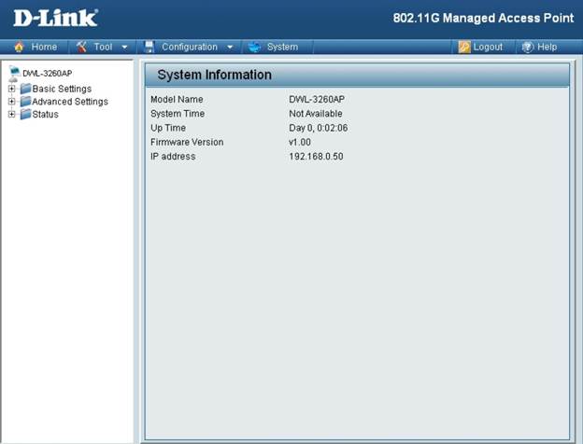Click the 802.11G Managed Access Point title
583x444 pixels.
tap(483, 18)
